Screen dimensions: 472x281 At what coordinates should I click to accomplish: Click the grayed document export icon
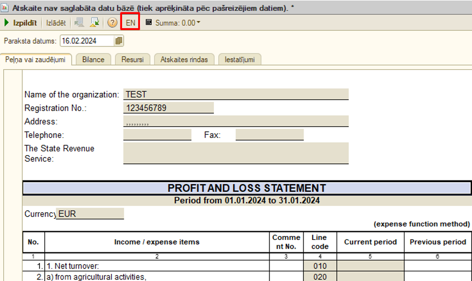click(x=79, y=23)
